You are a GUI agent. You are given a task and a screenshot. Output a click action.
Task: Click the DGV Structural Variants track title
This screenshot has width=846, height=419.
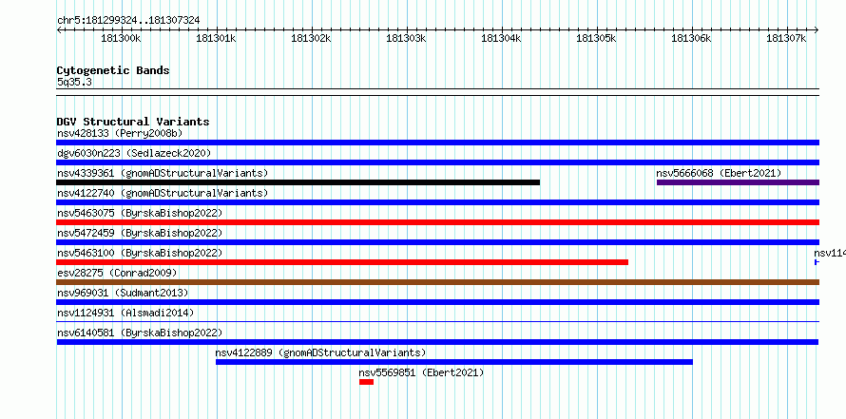click(133, 122)
